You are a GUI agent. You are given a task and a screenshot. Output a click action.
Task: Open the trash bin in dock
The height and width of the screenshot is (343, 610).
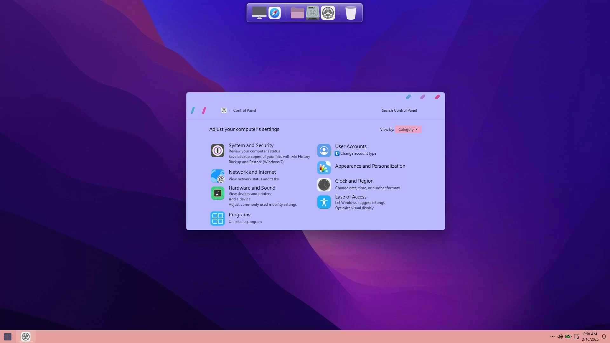coord(350,13)
